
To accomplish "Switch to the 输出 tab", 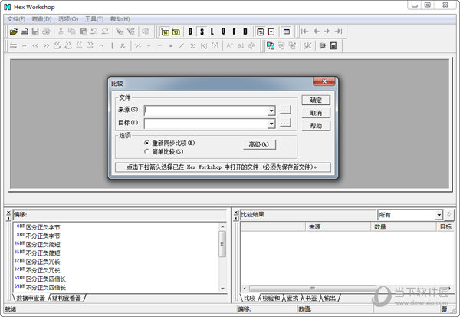I will coord(330,298).
